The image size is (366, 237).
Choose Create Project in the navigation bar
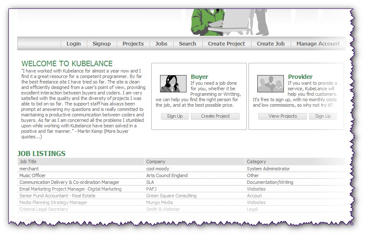[x=227, y=43]
